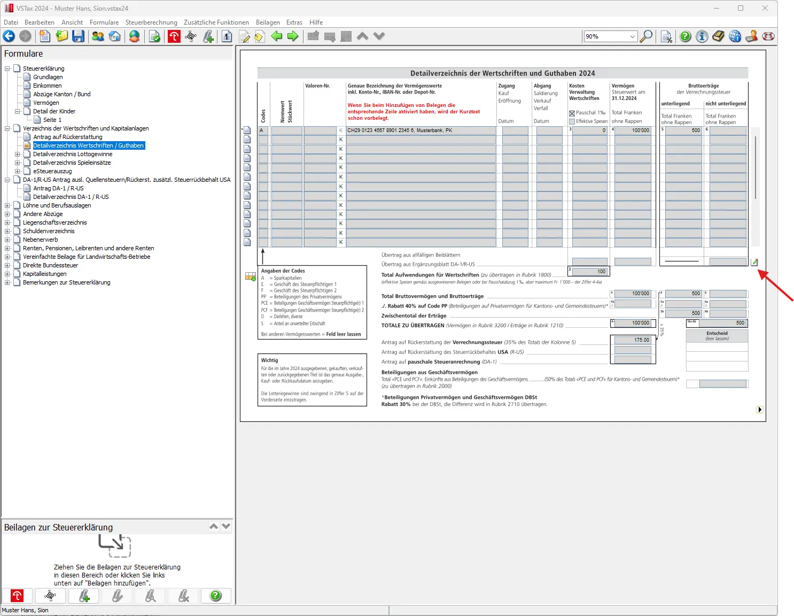Click the green right arrow next-form icon
Image resolution: width=794 pixels, height=616 pixels.
pyautogui.click(x=293, y=36)
